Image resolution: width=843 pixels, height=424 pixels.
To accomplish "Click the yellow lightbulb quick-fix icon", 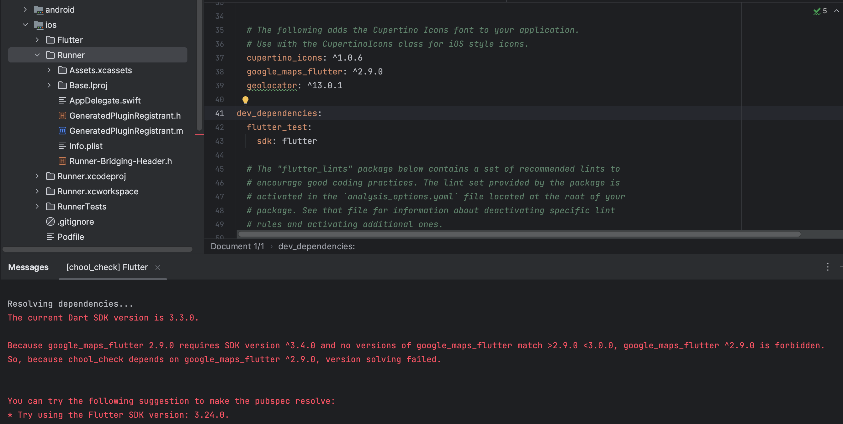I will (x=245, y=100).
